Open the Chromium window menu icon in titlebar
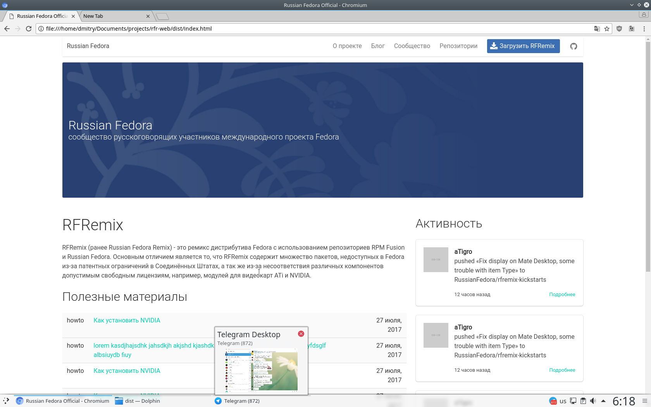 point(5,5)
